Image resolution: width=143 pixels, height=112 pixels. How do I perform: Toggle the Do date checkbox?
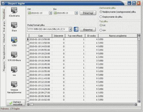pyautogui.click(x=55, y=13)
